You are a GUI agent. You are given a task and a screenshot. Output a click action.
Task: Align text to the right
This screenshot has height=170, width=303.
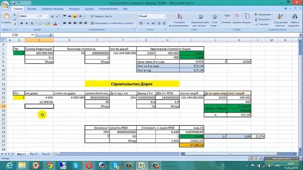click(75, 23)
